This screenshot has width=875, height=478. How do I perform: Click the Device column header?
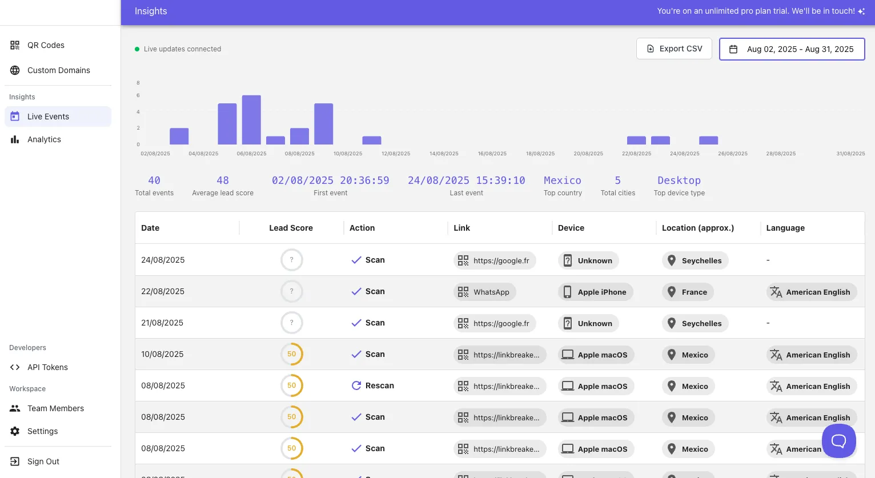pos(571,228)
